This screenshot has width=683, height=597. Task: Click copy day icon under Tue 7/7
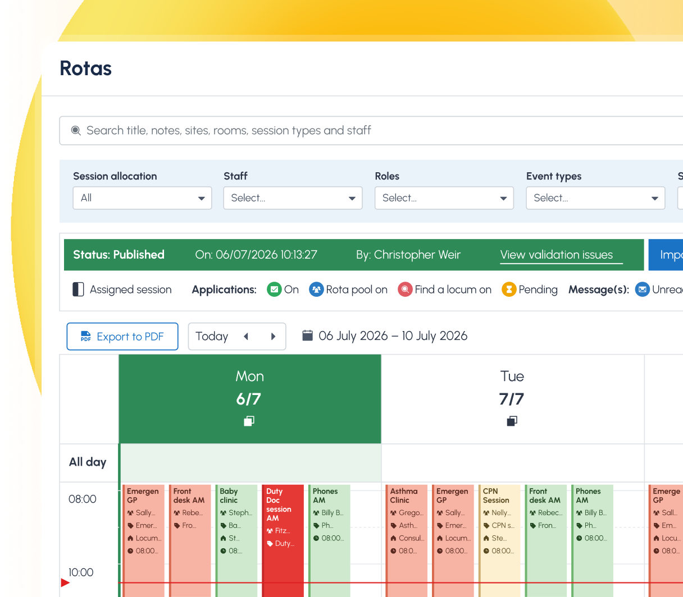pos(512,421)
